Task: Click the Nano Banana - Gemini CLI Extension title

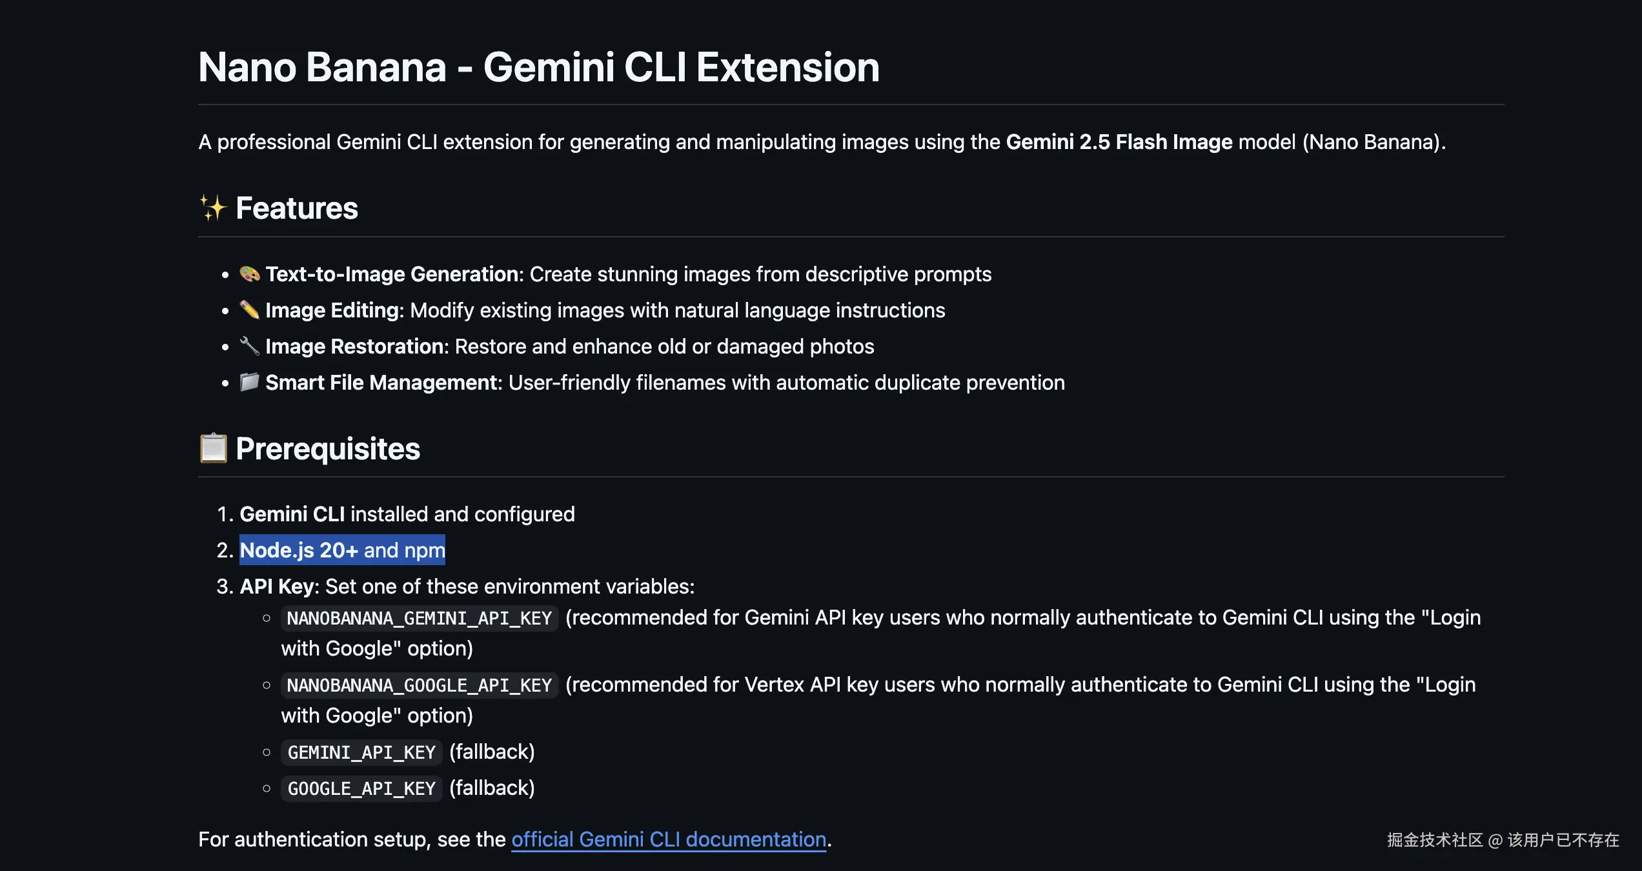Action: (538, 67)
